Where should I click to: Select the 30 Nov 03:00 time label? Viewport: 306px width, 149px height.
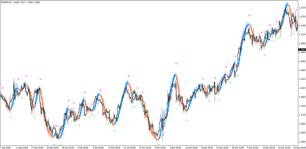[x=238, y=147]
